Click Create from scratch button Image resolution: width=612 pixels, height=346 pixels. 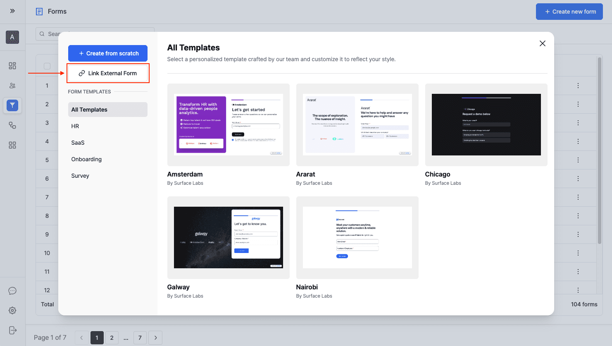(108, 53)
